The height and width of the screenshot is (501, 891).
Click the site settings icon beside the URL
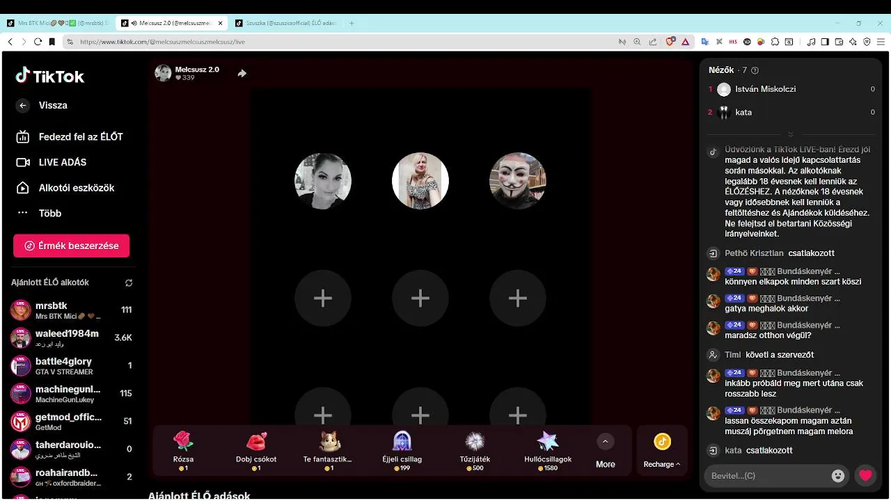pyautogui.click(x=70, y=42)
